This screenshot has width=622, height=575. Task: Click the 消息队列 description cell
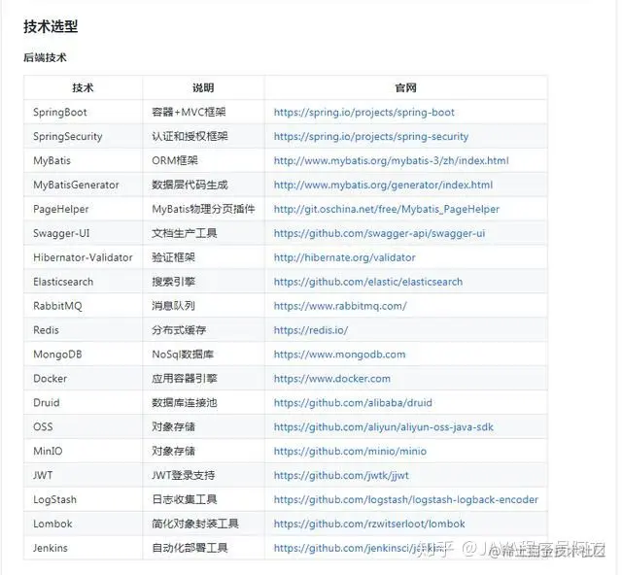point(203,306)
